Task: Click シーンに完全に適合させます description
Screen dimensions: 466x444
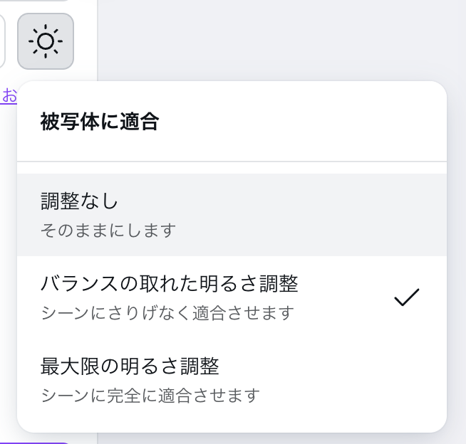Action: click(x=150, y=395)
